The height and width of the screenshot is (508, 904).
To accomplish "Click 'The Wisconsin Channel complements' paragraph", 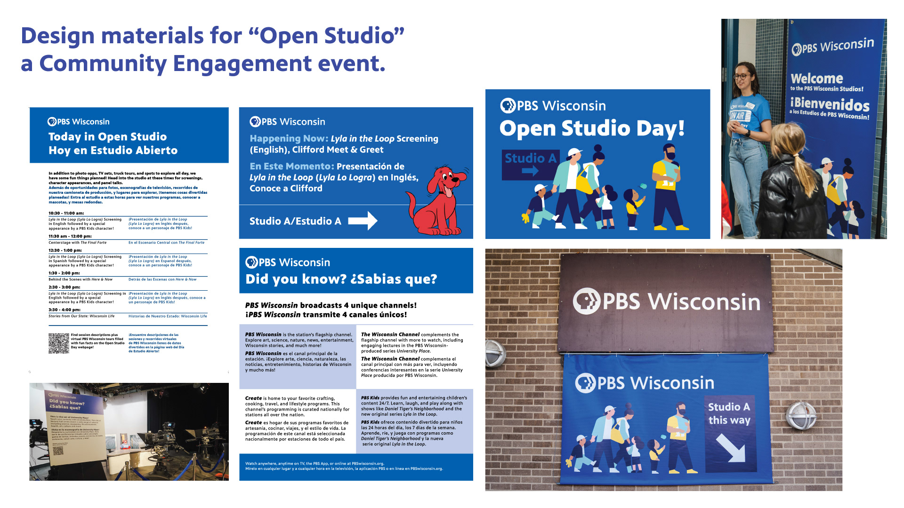I will pos(412,343).
